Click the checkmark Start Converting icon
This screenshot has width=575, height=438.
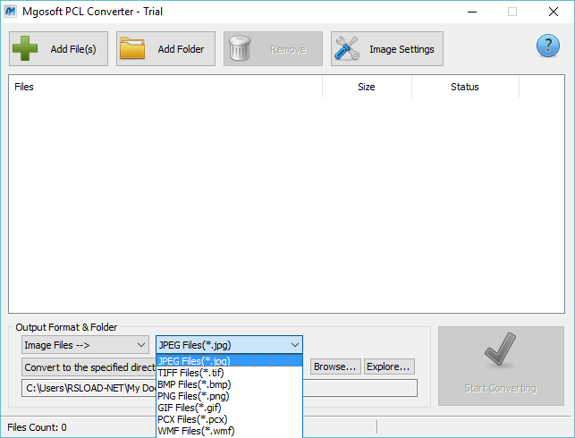[x=500, y=349]
